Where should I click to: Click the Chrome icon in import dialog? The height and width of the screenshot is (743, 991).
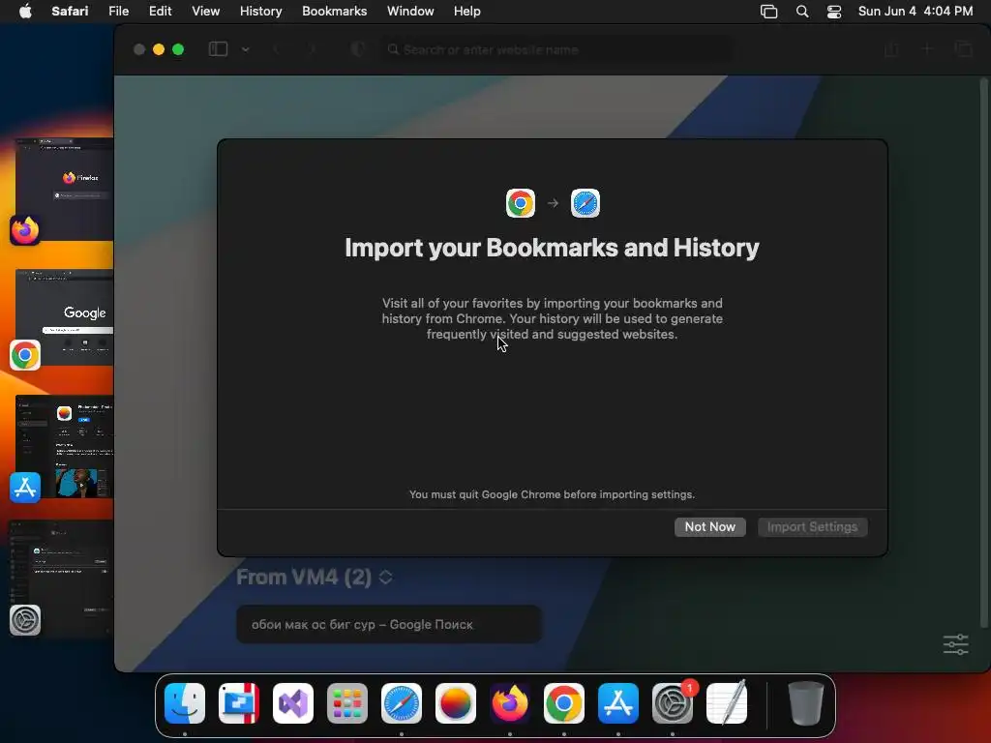pos(520,203)
